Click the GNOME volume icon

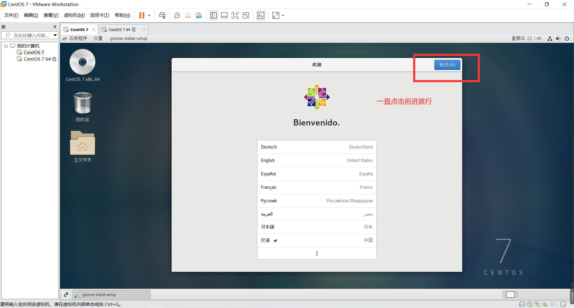pos(558,39)
